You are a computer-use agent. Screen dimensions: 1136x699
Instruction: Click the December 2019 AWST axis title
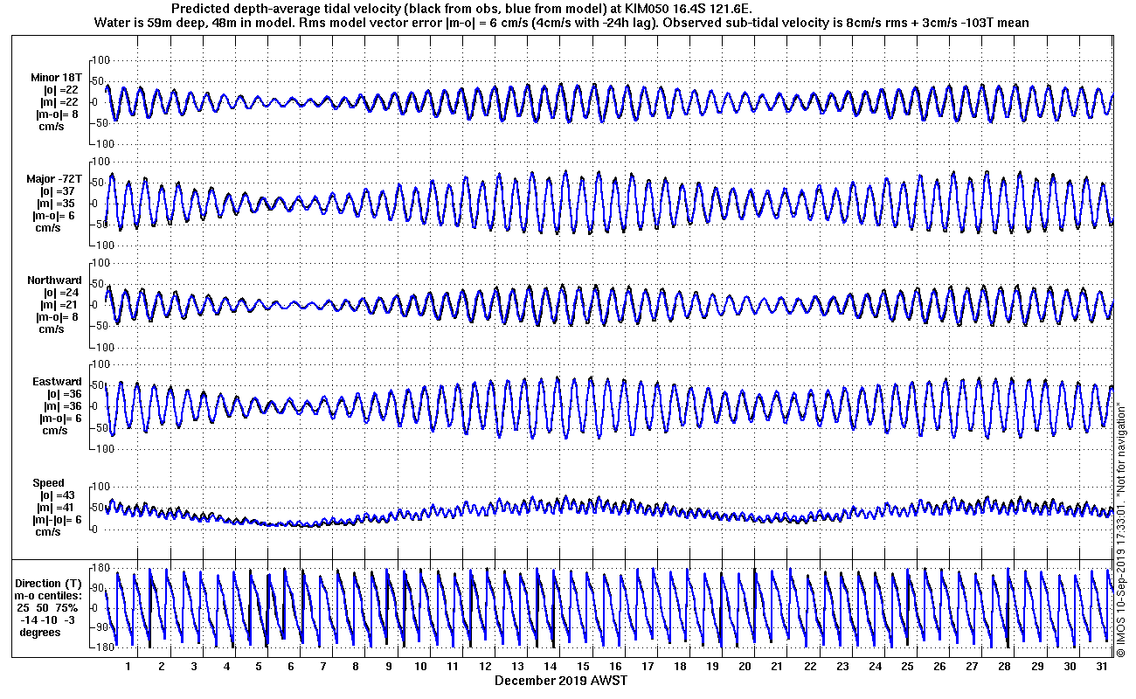point(561,680)
